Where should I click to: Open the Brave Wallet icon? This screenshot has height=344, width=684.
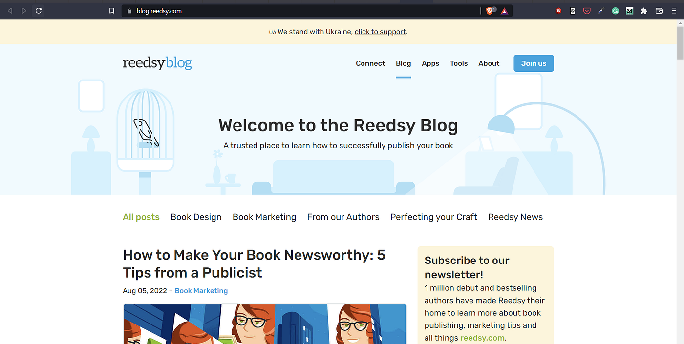pyautogui.click(x=659, y=10)
